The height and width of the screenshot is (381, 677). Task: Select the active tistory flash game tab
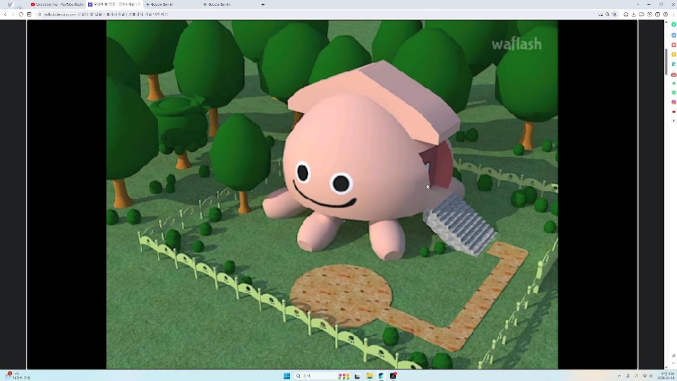[114, 4]
